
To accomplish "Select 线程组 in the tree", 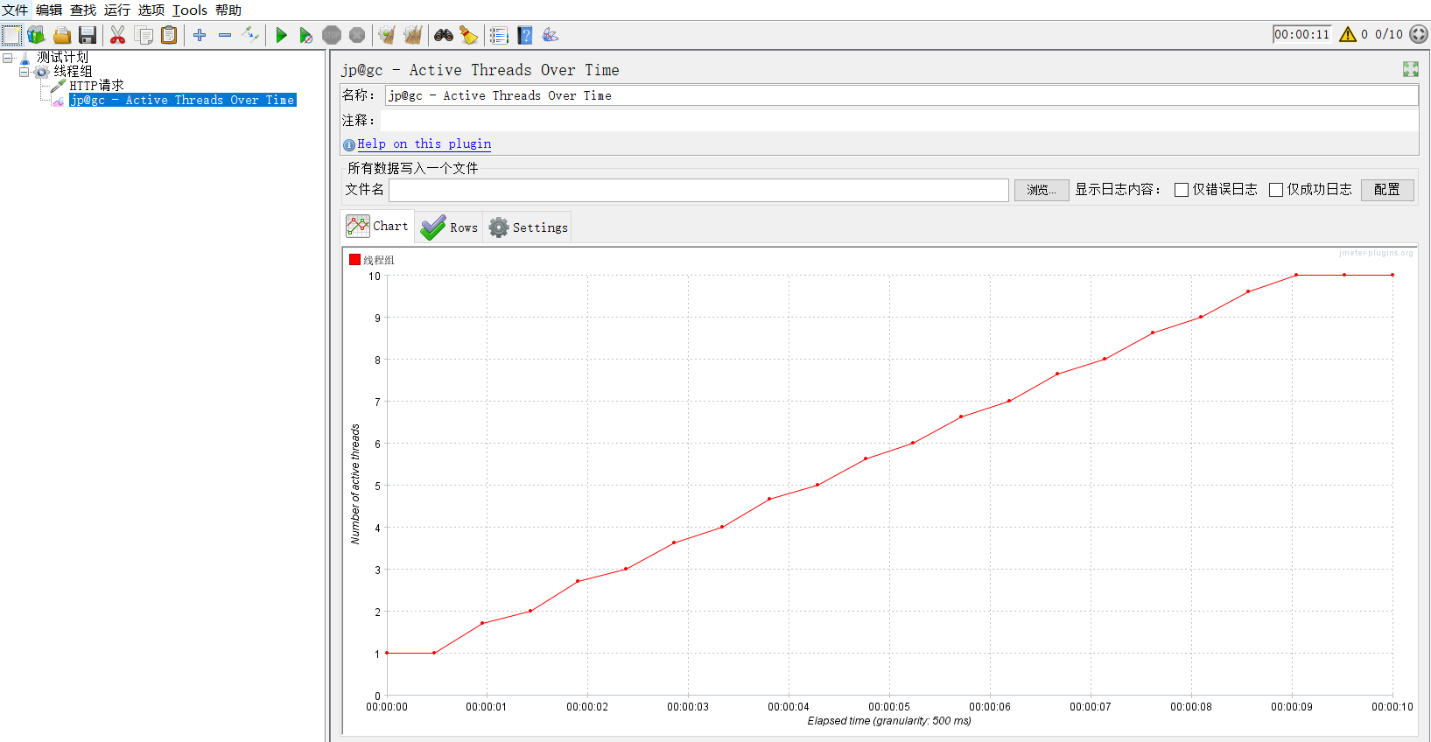I will (x=73, y=72).
